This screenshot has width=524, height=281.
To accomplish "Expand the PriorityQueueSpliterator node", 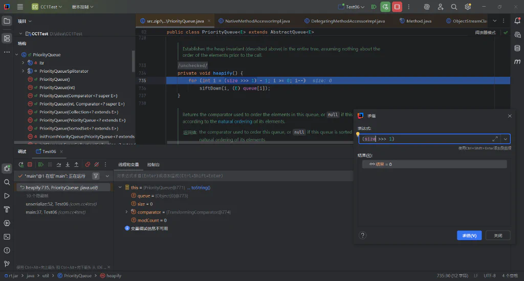I will 23,71.
